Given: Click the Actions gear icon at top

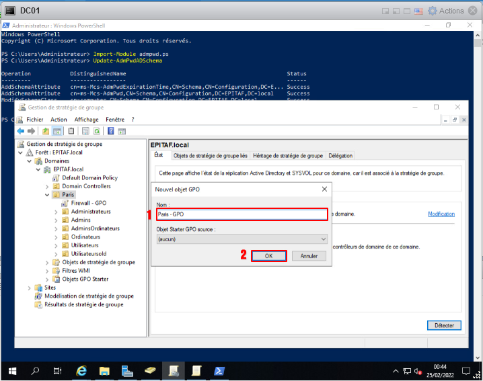Looking at the screenshot, I should [x=433, y=11].
